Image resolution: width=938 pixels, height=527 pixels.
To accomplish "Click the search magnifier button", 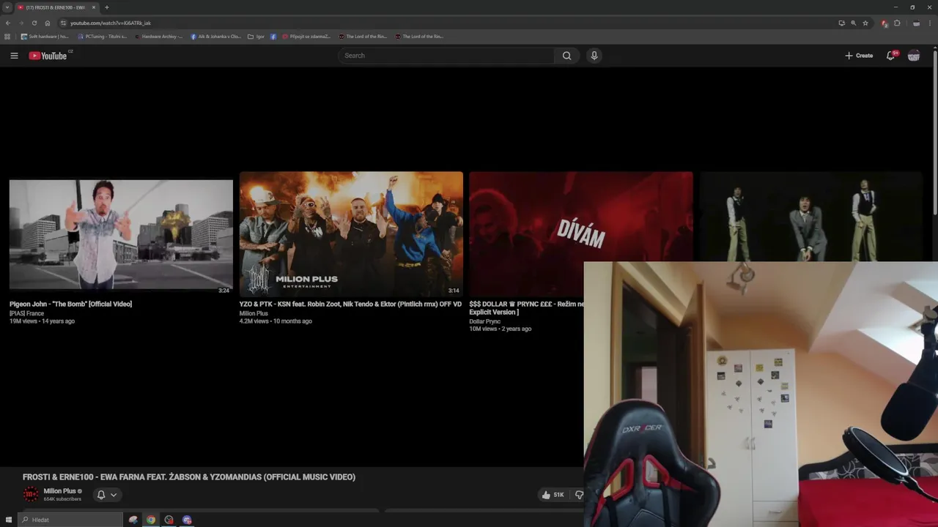I will [x=566, y=56].
